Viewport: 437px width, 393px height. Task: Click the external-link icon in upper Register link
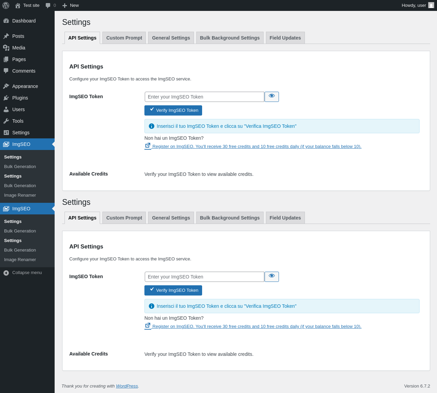point(148,146)
